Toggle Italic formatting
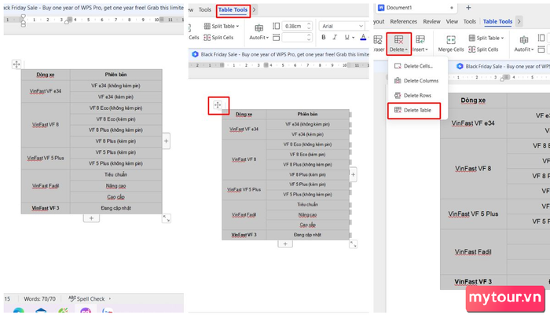The height and width of the screenshot is (318, 550). 335,37
